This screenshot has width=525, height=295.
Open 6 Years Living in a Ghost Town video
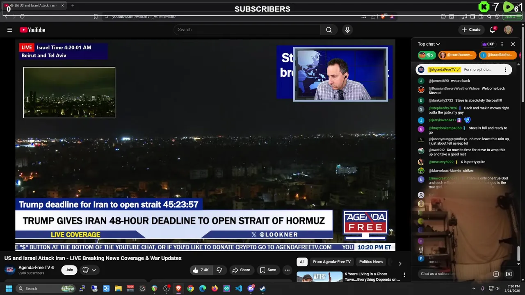[372, 277]
